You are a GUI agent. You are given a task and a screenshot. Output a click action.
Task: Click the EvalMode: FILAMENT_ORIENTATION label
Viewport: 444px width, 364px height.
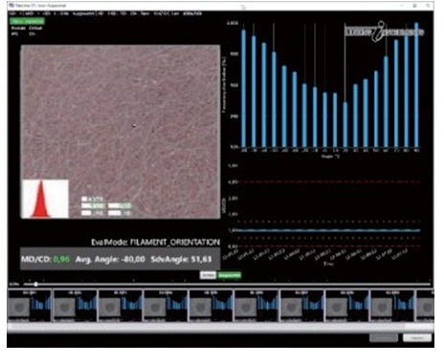coord(155,243)
